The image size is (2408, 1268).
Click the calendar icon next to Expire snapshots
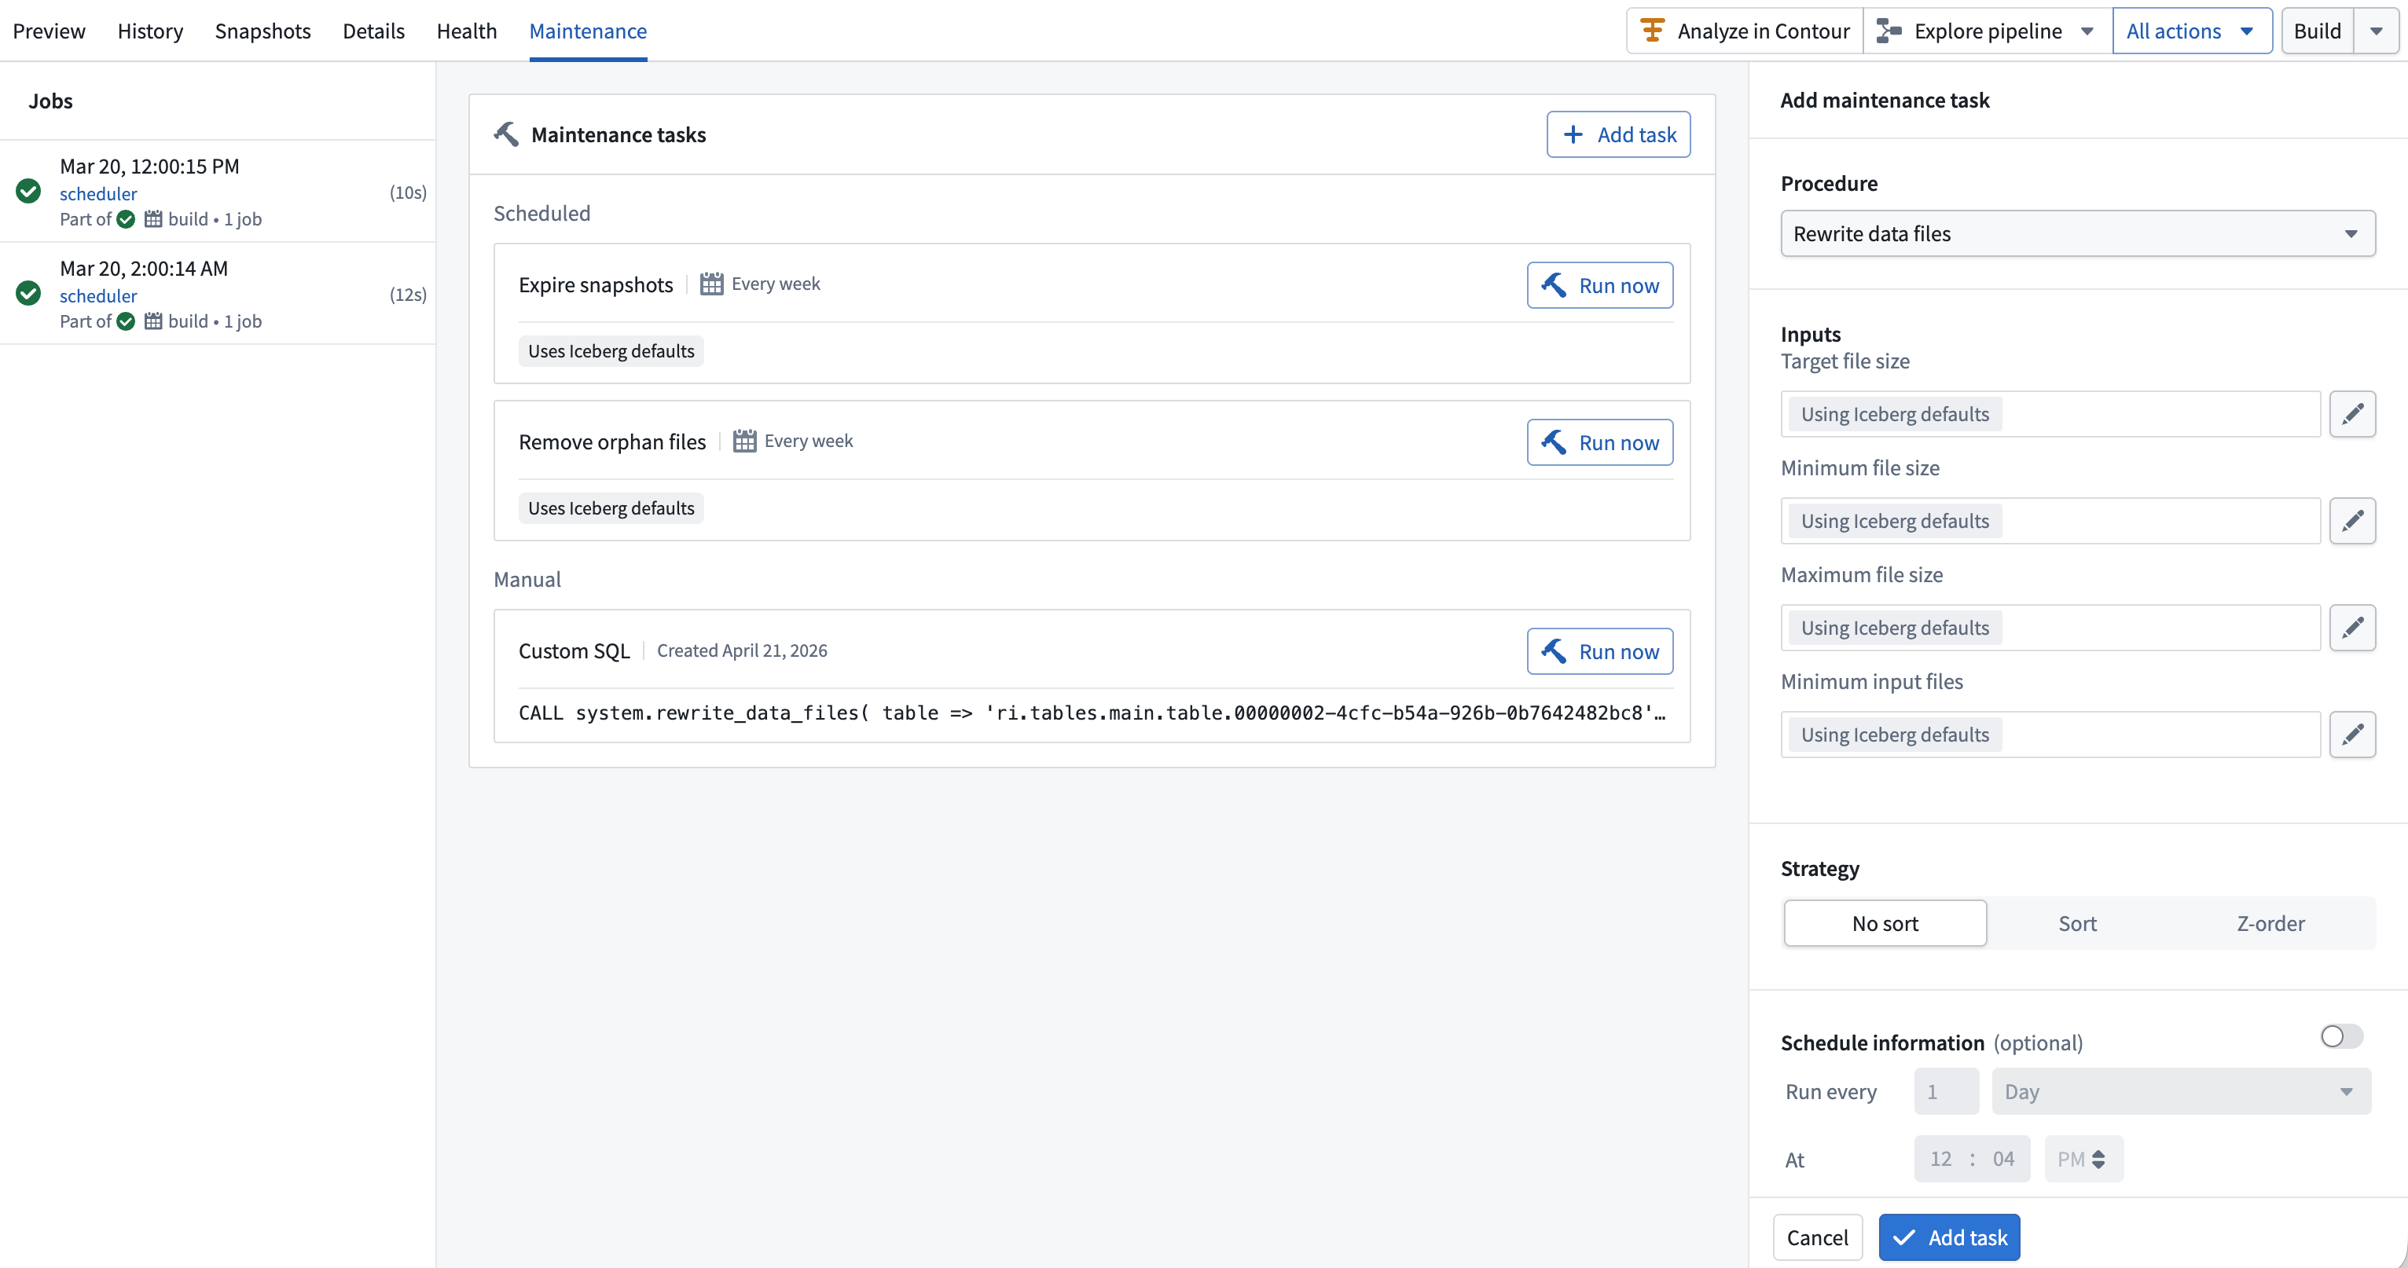tap(711, 284)
